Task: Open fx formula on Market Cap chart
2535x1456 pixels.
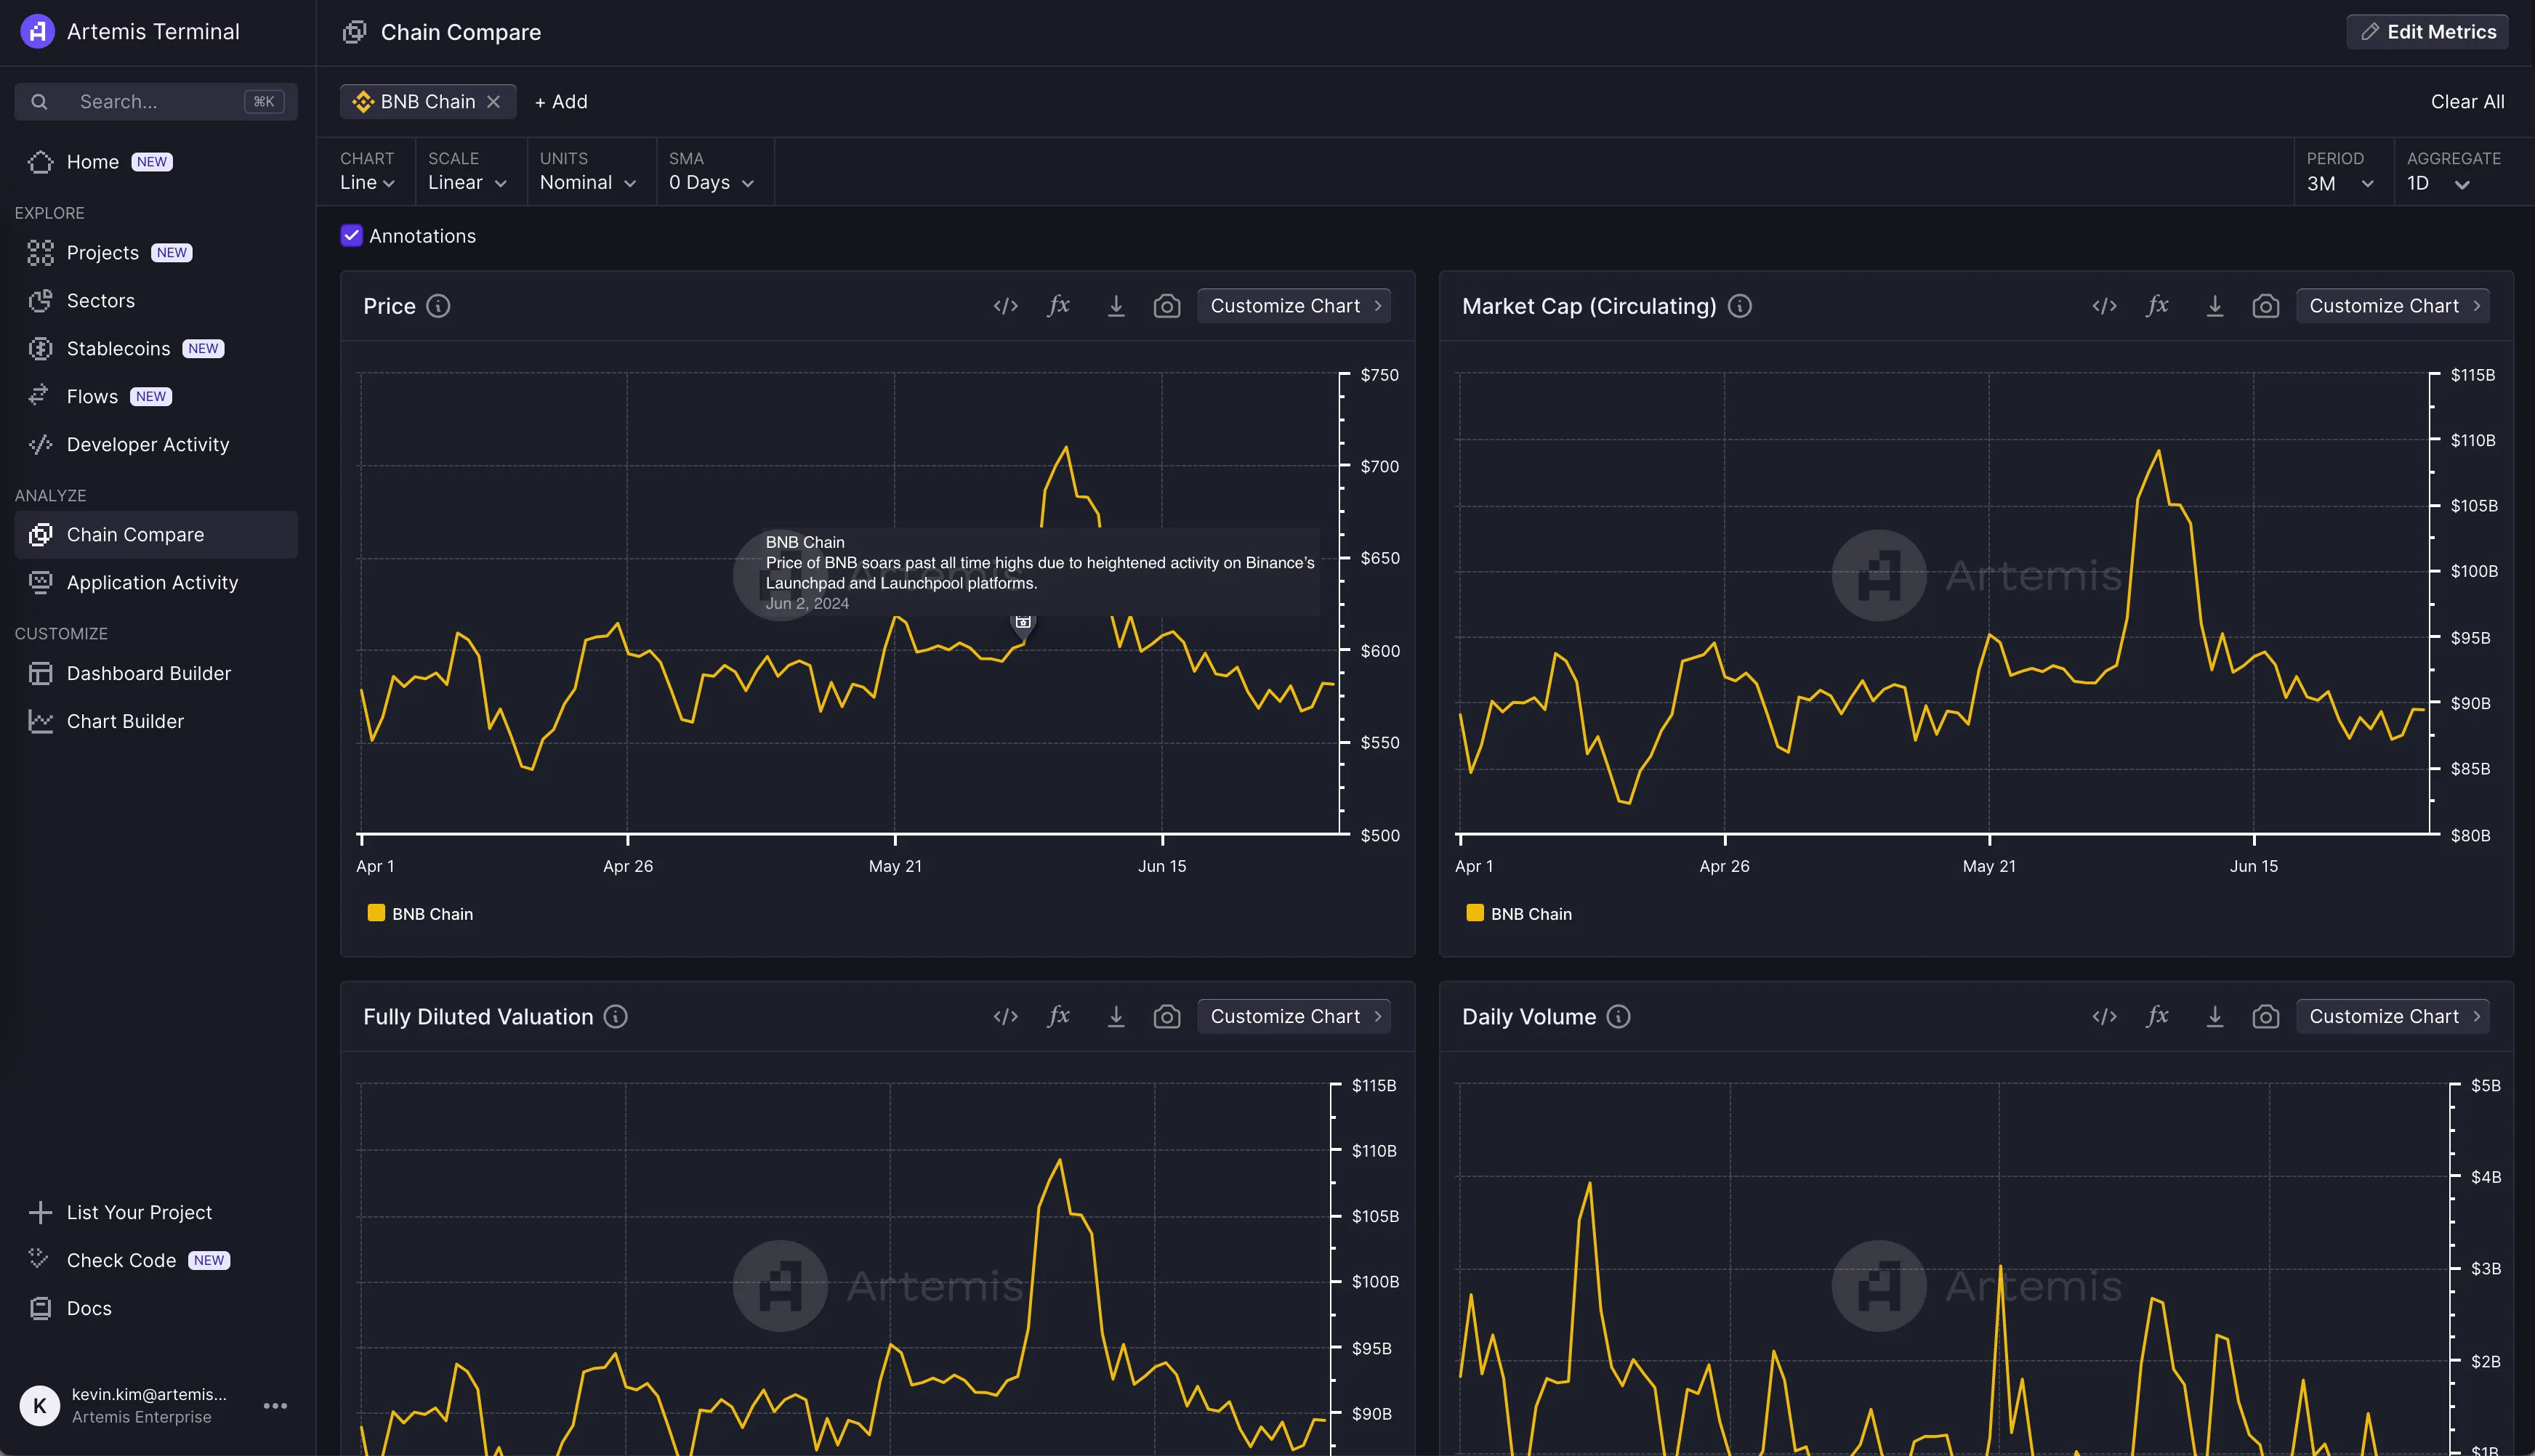Action: click(x=2158, y=306)
